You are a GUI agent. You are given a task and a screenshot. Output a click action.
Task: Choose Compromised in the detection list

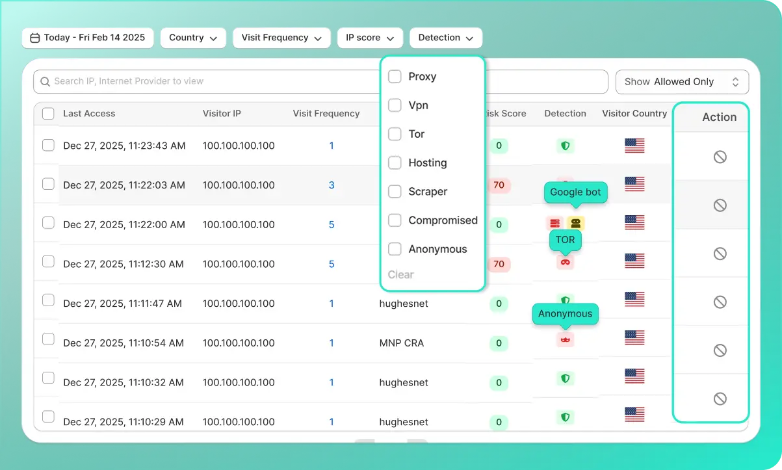tap(395, 220)
